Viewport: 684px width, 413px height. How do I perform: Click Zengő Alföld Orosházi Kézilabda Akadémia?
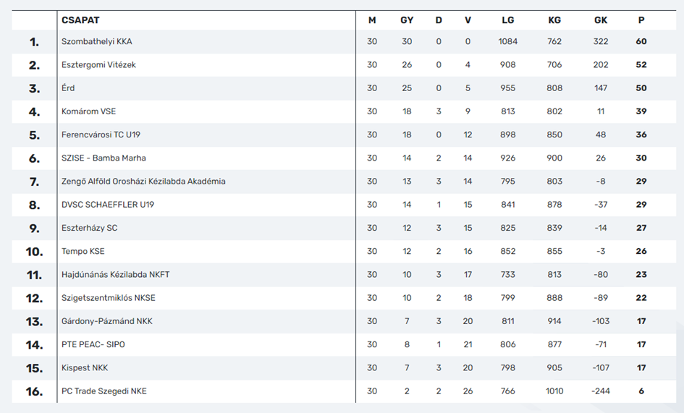[x=143, y=182]
